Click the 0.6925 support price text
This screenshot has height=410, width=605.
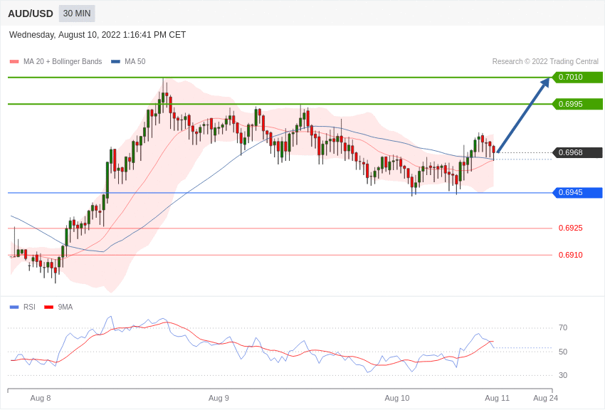coord(571,228)
